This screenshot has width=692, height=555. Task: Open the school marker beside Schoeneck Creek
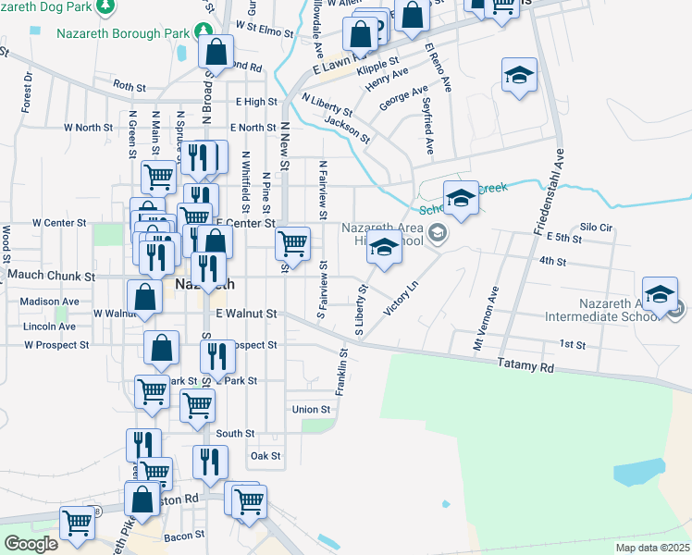point(461,197)
